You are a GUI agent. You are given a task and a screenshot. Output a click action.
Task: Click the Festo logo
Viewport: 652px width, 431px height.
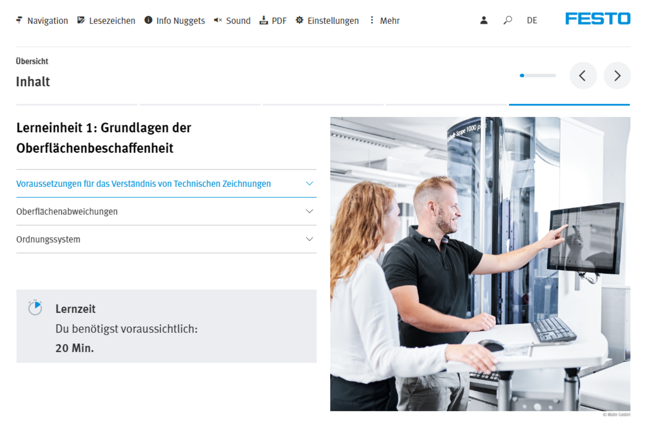(598, 19)
